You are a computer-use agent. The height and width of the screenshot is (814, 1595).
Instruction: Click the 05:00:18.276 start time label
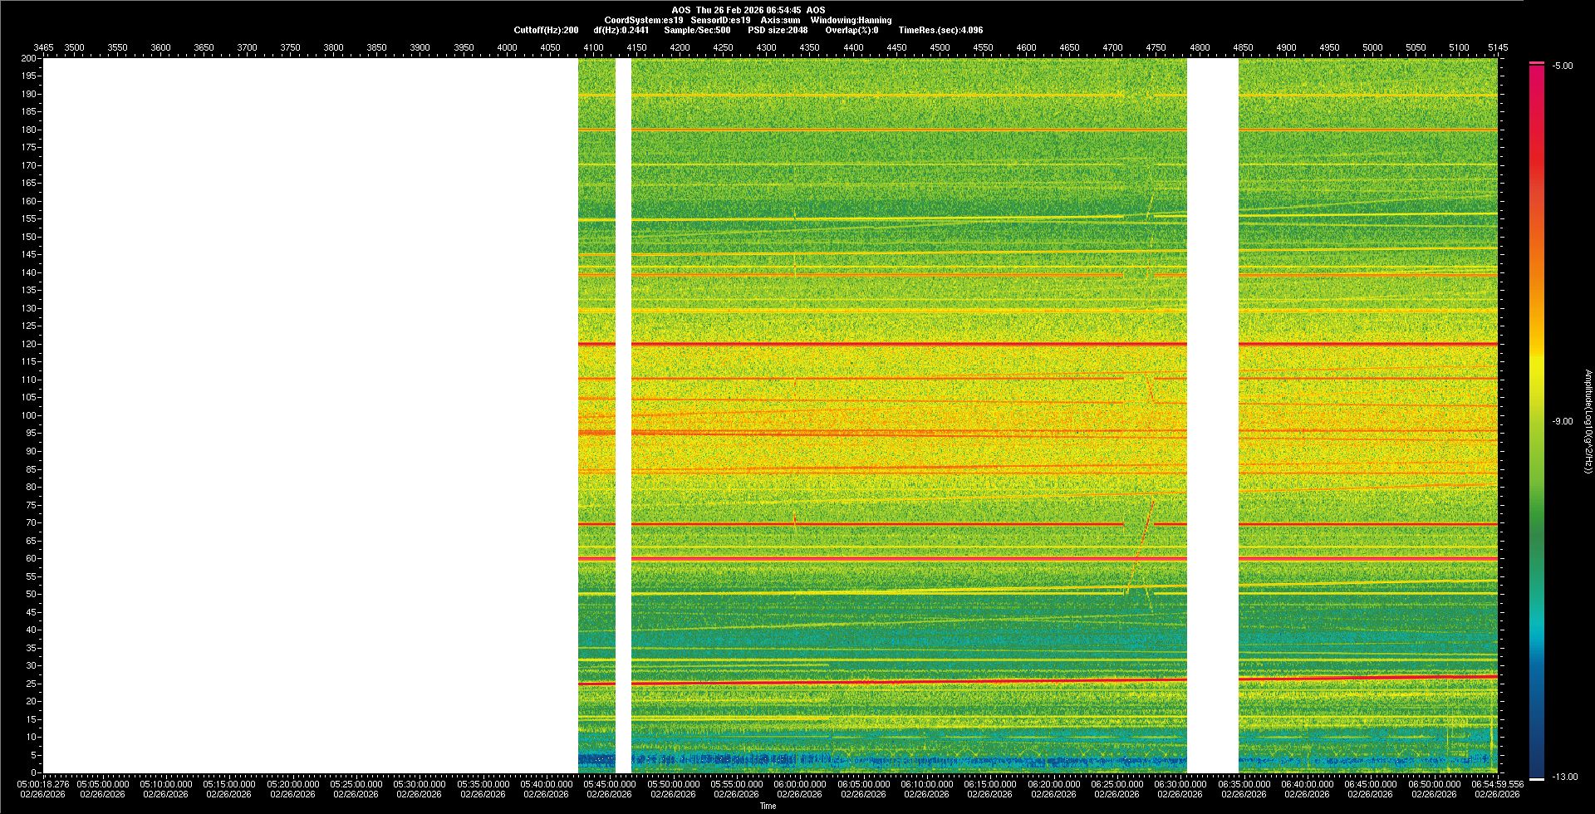click(43, 784)
